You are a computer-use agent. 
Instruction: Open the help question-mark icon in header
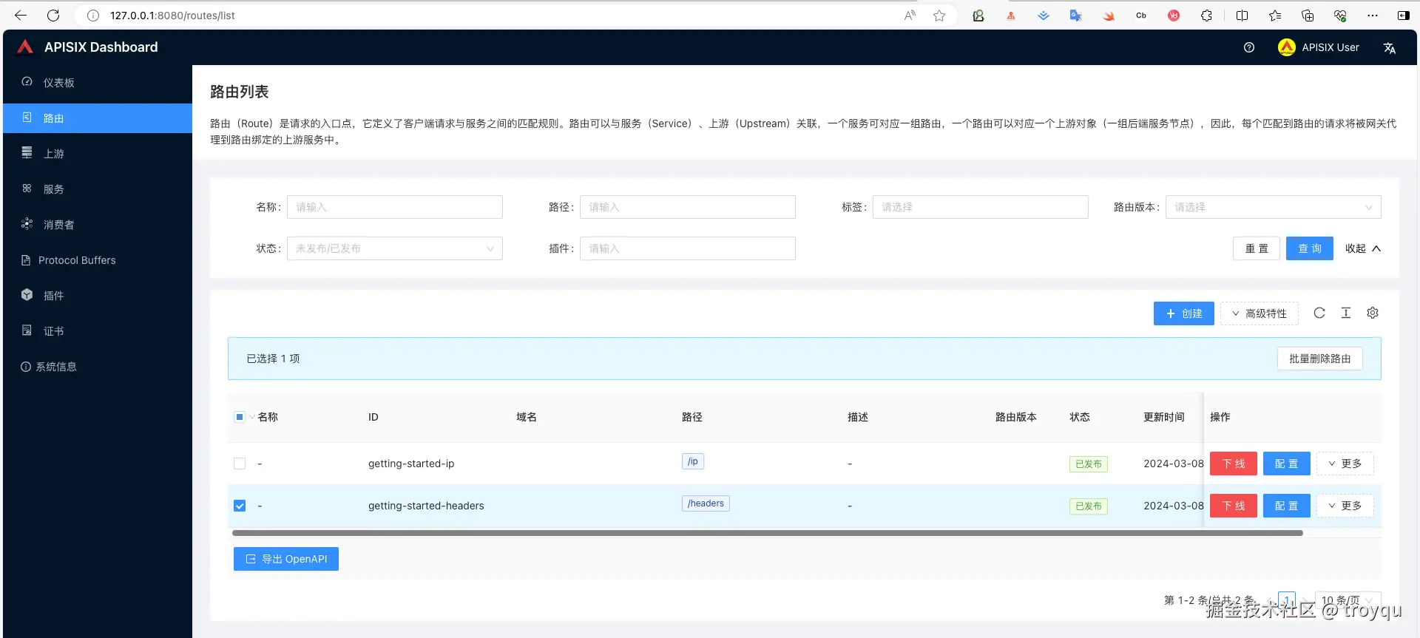tap(1249, 47)
